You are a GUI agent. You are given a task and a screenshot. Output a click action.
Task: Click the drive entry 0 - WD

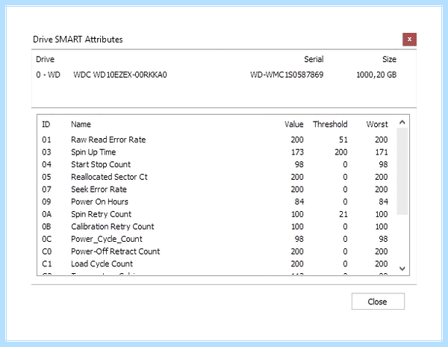pyautogui.click(x=48, y=75)
